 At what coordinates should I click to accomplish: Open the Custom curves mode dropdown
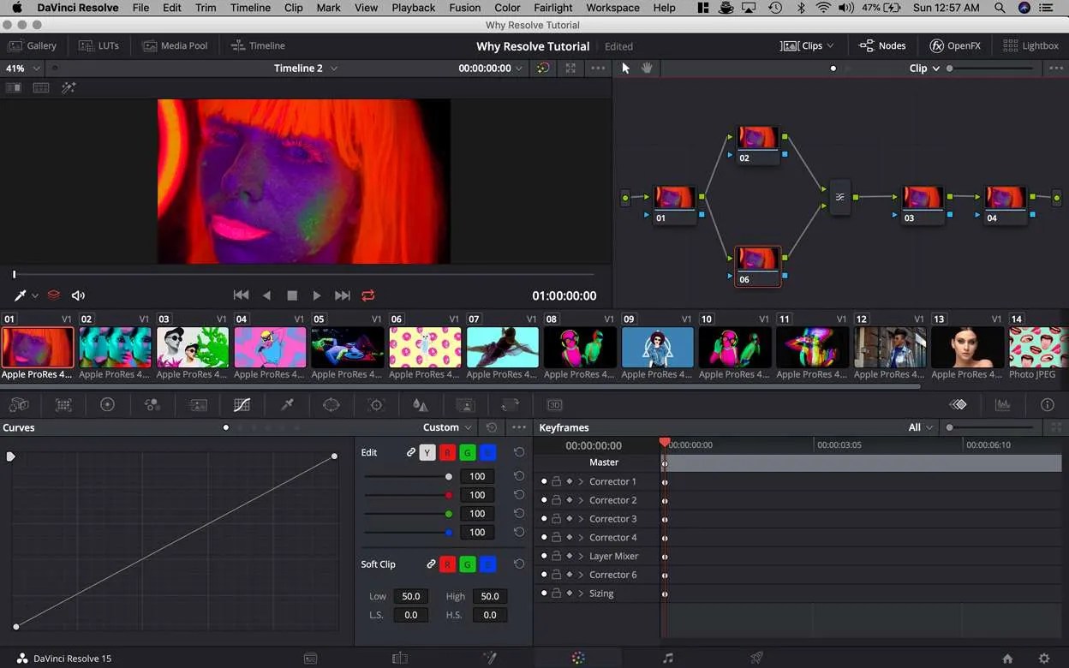pos(447,427)
